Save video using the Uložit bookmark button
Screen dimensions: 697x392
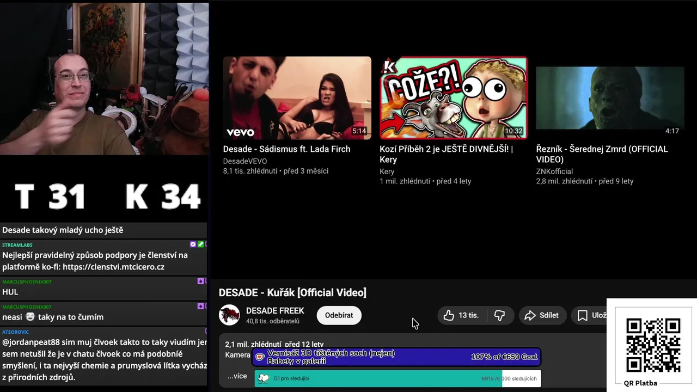589,315
